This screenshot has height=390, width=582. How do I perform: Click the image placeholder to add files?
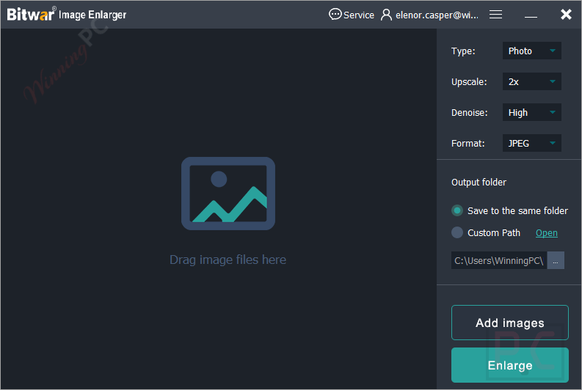click(x=228, y=193)
